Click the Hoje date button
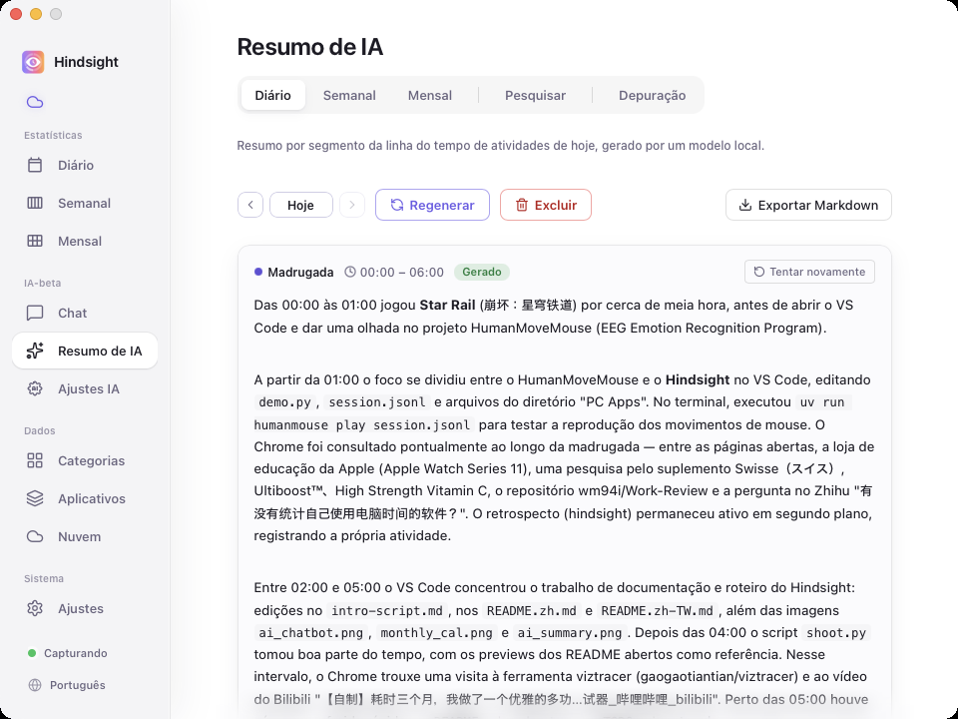 301,205
